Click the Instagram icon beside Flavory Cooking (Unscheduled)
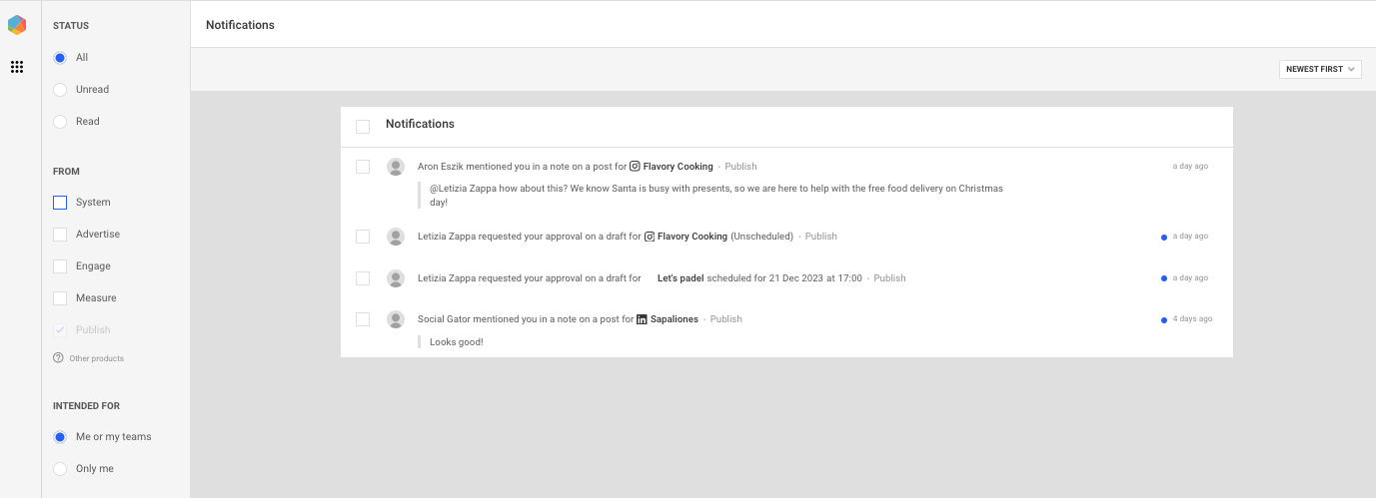Image resolution: width=1376 pixels, height=498 pixels. click(x=649, y=237)
